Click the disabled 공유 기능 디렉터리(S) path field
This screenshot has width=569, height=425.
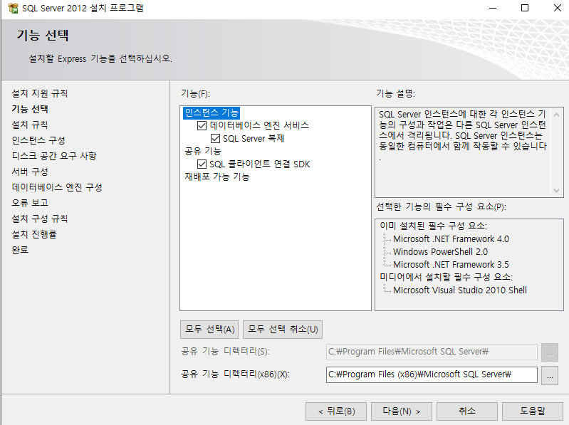click(432, 352)
